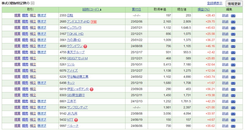245x131 pixels.
Task: Open 積立 link for リソル row
Action: click(x=33, y=65)
